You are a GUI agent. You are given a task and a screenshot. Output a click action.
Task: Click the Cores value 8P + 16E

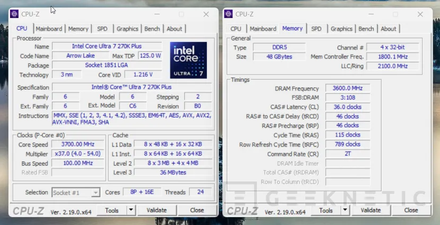point(142,192)
